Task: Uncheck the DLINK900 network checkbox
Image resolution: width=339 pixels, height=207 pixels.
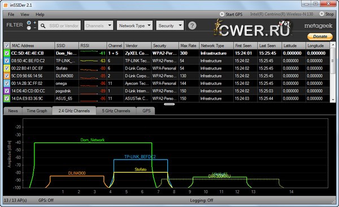Action: (x=7, y=76)
